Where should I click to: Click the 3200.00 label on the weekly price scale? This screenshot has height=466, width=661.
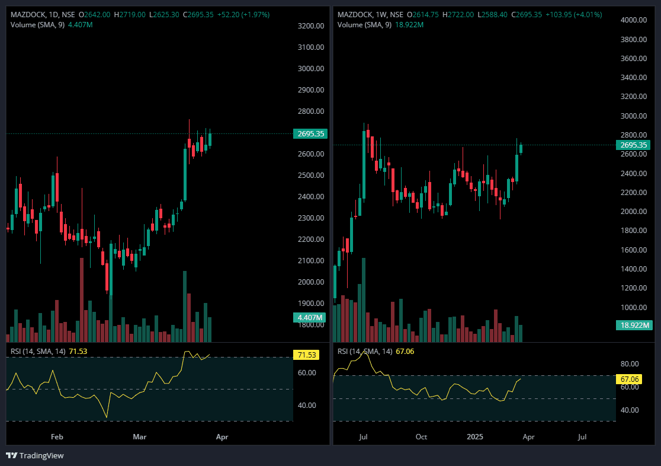coord(634,97)
